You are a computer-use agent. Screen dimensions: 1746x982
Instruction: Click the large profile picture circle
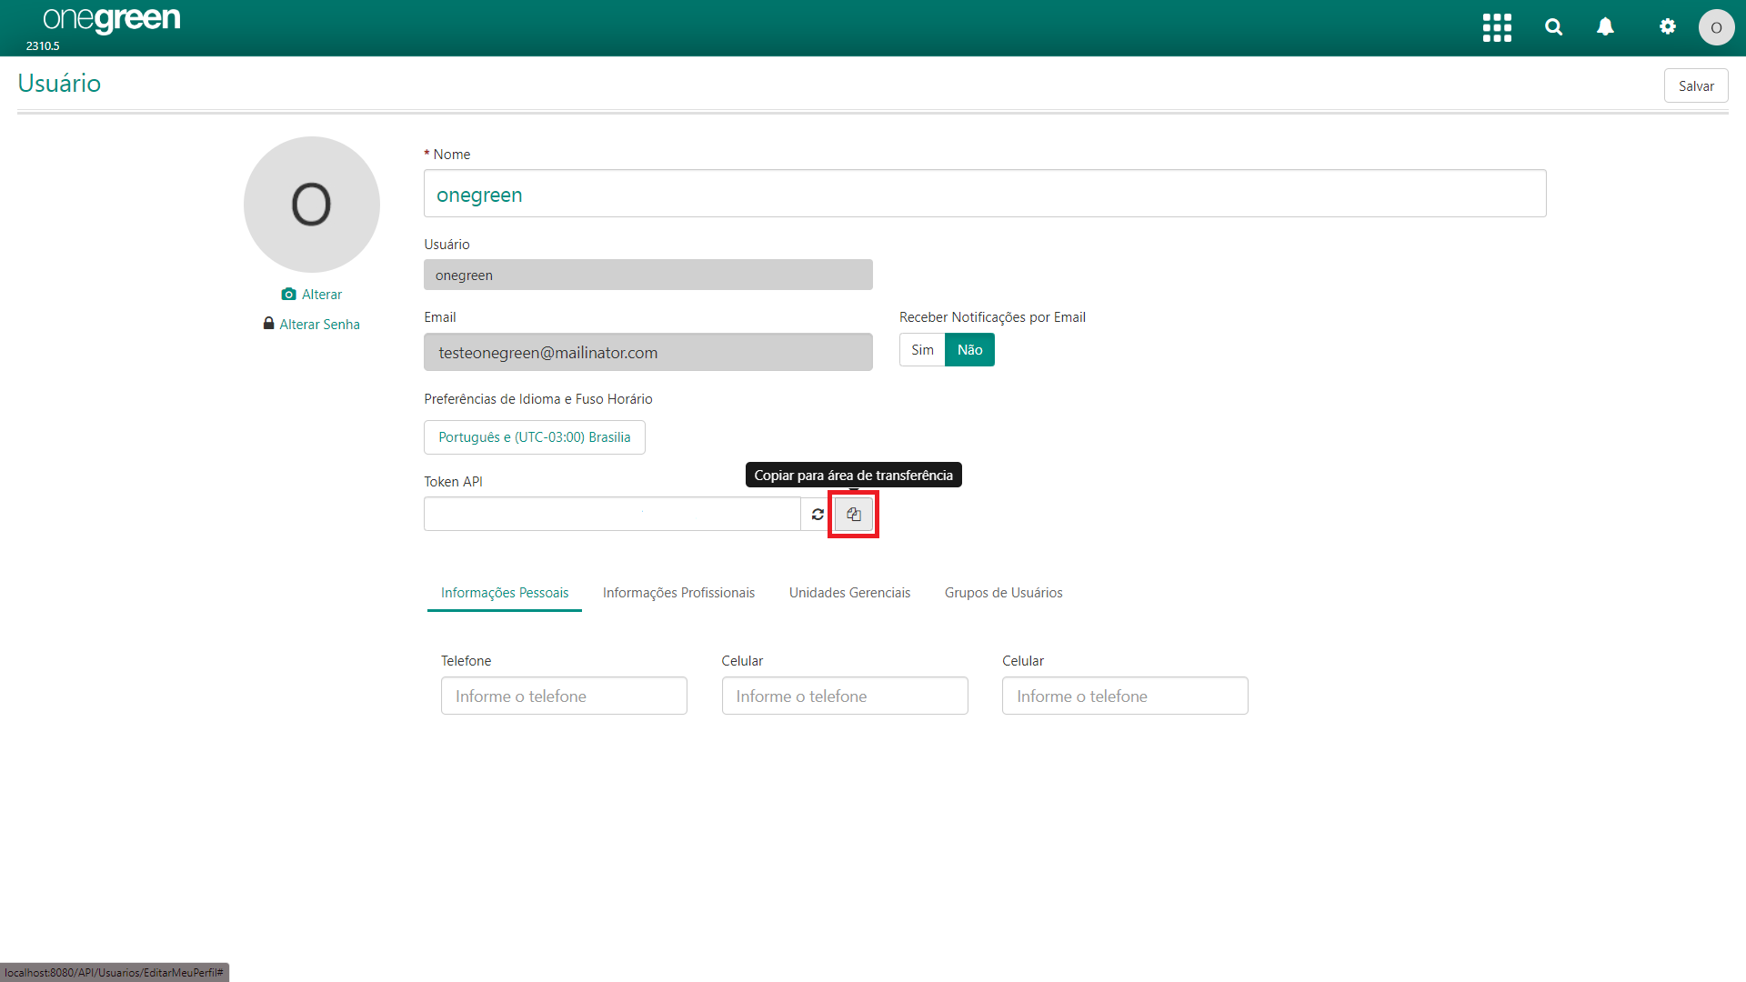[x=312, y=205]
